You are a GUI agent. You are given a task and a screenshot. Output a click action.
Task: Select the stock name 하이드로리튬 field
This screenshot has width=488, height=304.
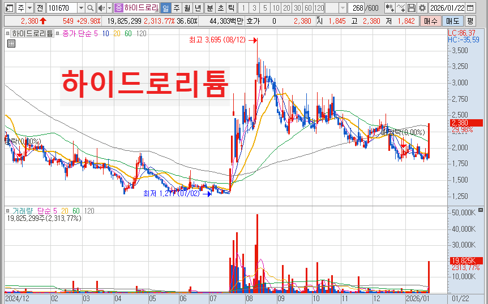[x=142, y=8]
